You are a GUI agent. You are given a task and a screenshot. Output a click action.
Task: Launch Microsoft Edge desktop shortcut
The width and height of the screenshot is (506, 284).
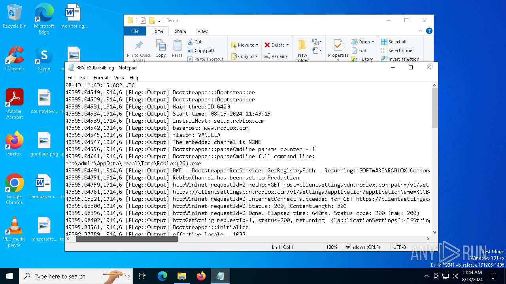click(44, 19)
